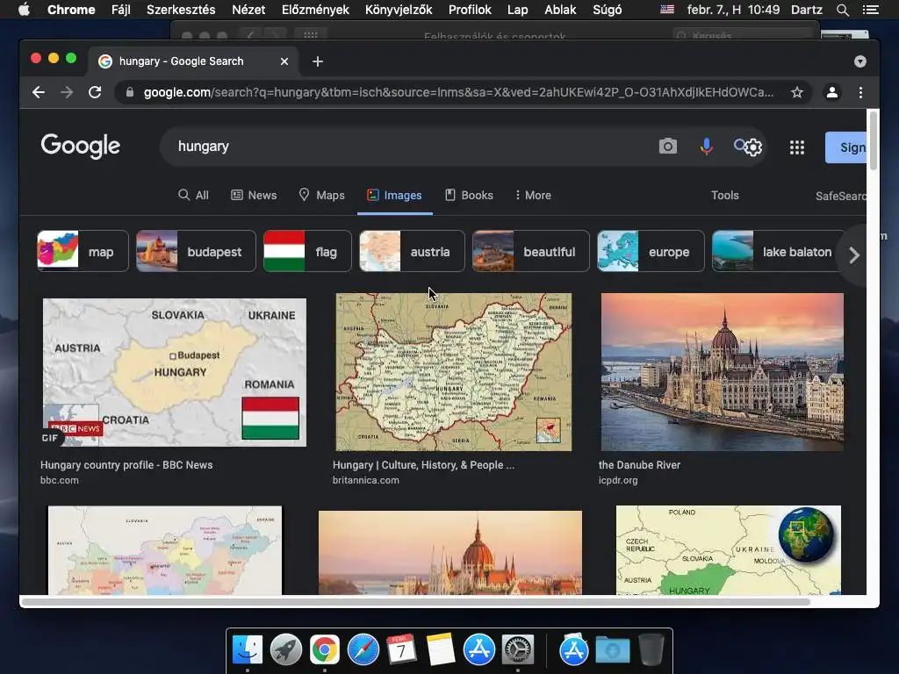
Task: Click the Chrome address bar URL
Action: [458, 92]
